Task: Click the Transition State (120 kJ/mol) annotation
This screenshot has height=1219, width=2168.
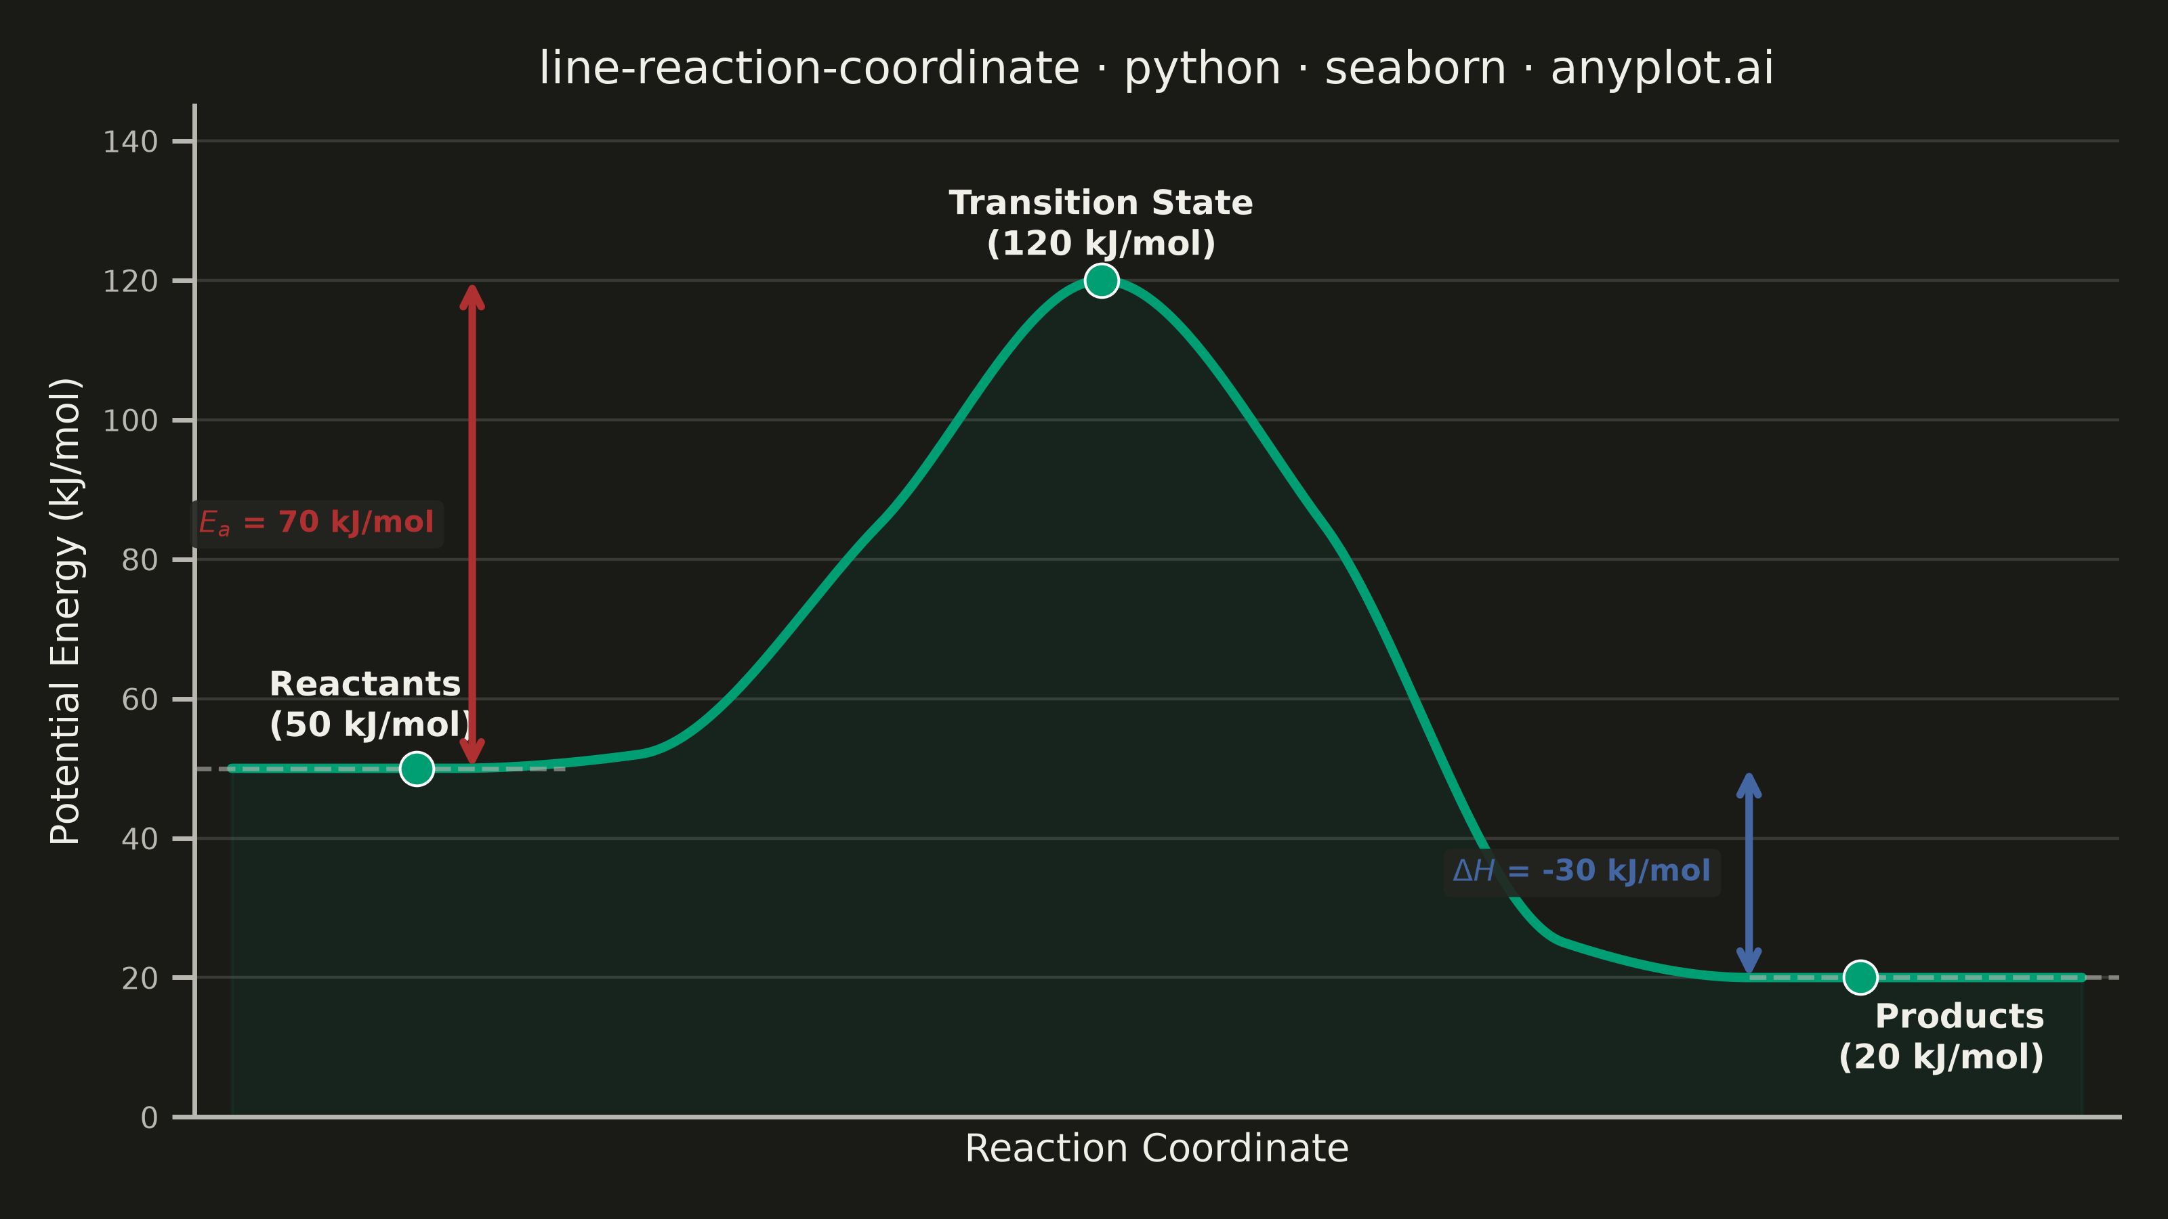Action: coord(1101,223)
